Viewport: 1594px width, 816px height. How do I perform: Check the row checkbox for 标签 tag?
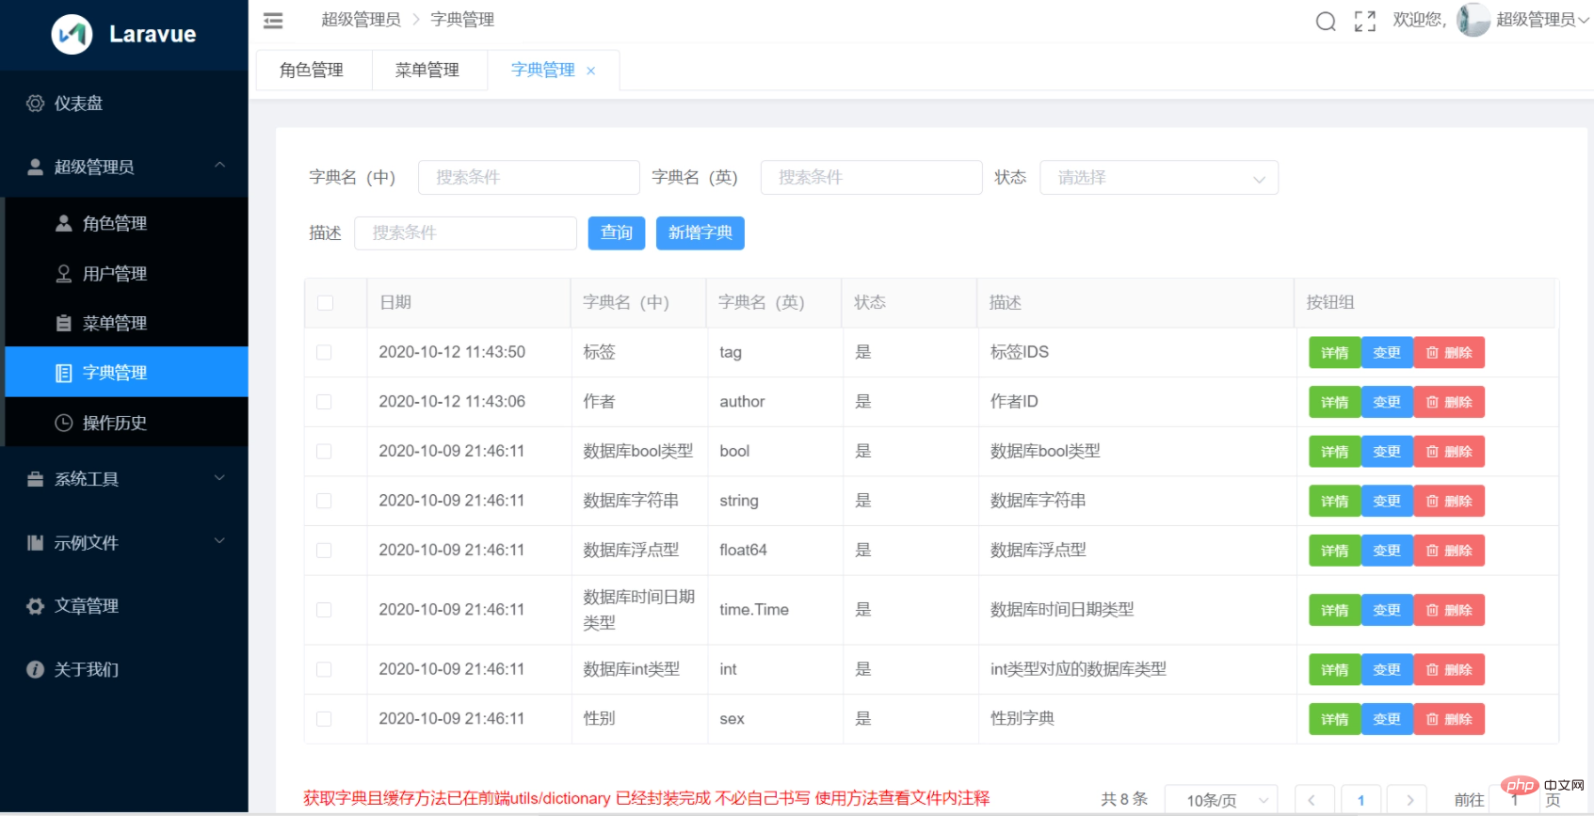325,352
